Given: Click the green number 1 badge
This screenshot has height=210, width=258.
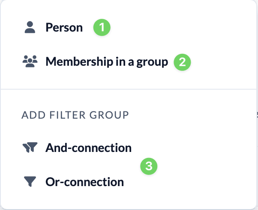Looking at the screenshot, I should [102, 28].
